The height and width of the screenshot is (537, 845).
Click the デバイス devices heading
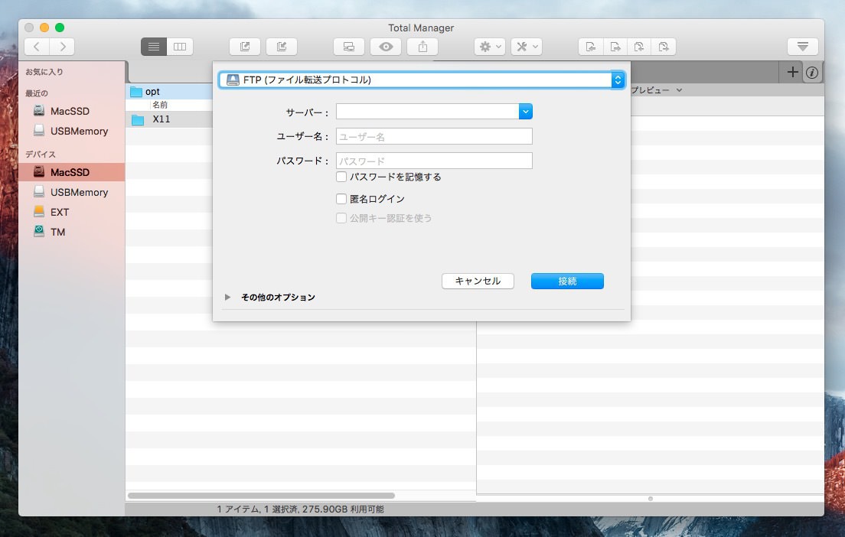[41, 154]
